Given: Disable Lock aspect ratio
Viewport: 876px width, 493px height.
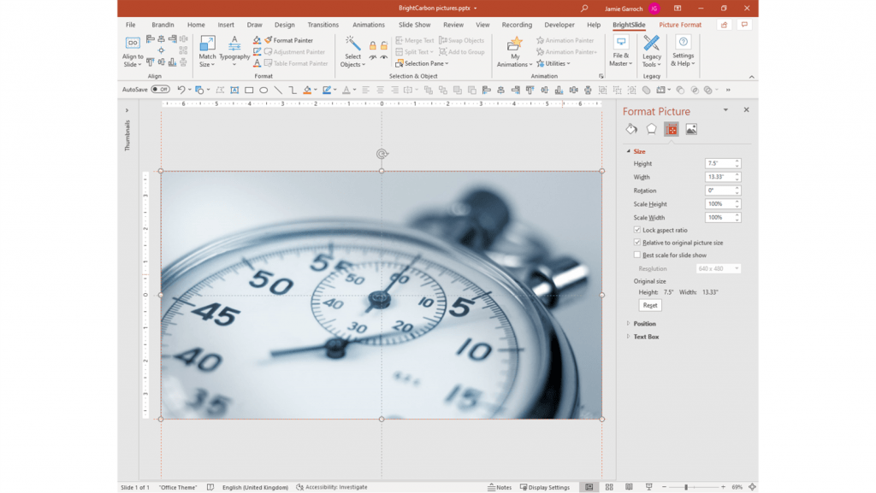Looking at the screenshot, I should [637, 229].
